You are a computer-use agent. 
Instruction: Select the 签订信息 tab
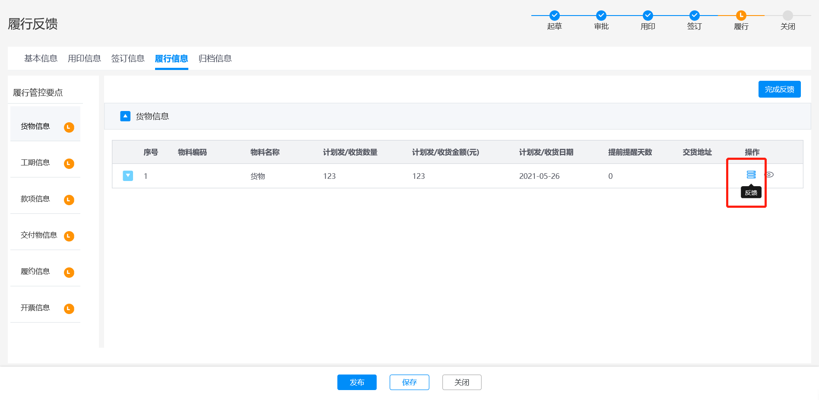127,58
